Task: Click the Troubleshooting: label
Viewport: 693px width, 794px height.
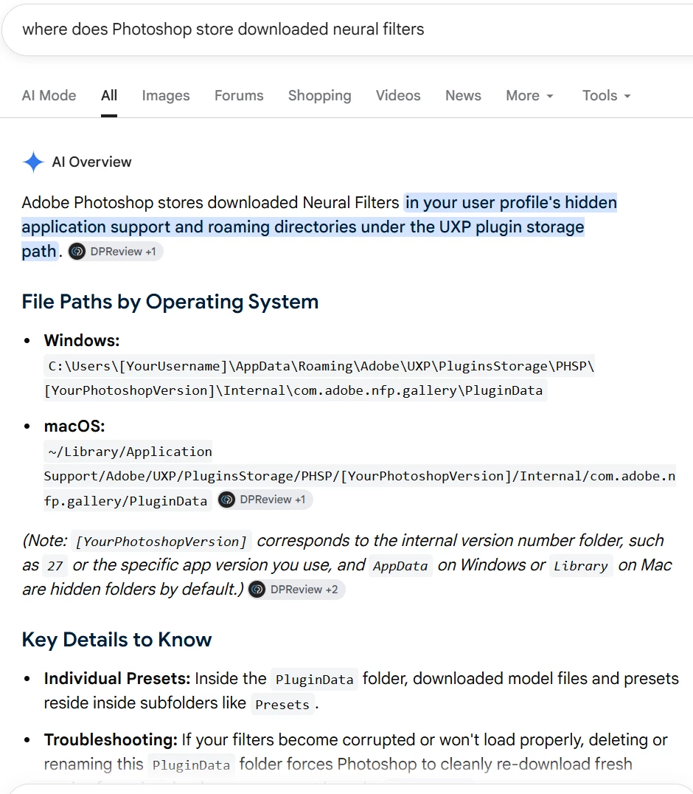Action: [111, 740]
